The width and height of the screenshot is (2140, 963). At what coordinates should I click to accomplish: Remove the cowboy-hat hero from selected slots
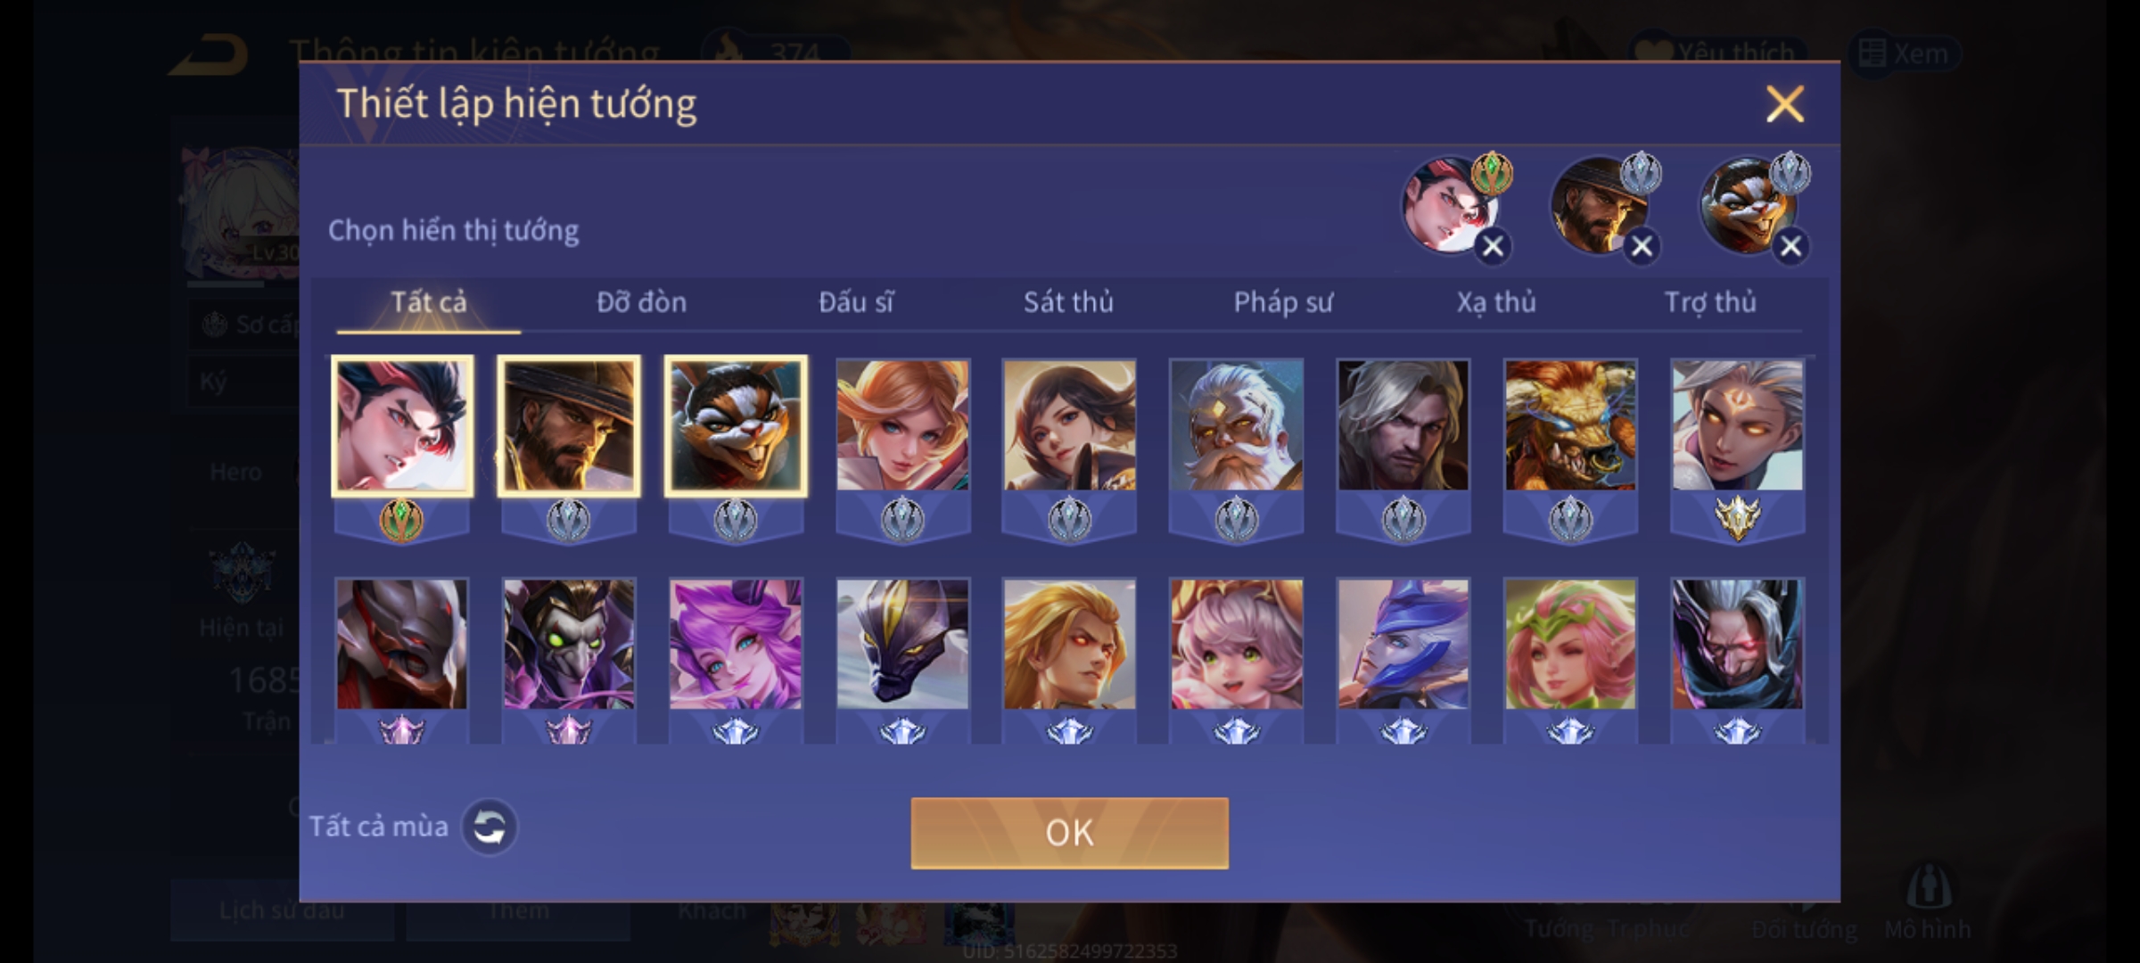(1642, 246)
